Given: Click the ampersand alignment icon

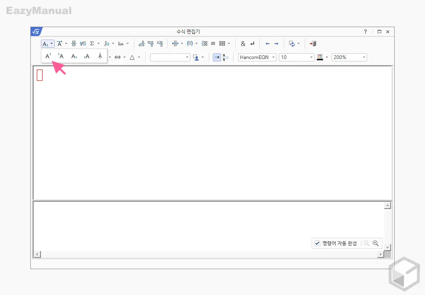Looking at the screenshot, I should click(243, 44).
